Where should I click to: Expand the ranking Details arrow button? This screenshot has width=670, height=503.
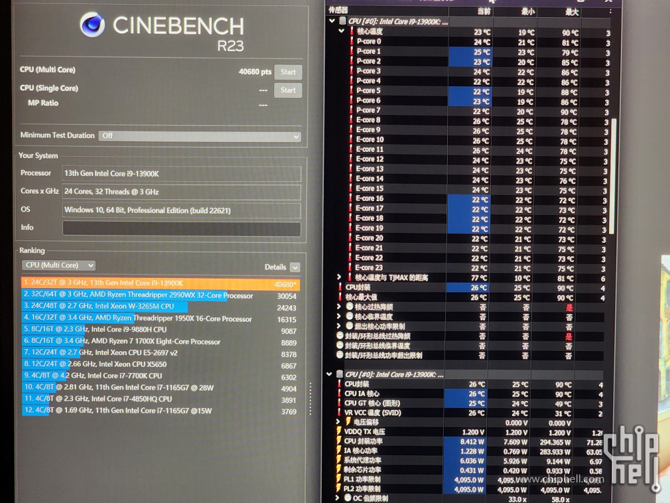[295, 268]
